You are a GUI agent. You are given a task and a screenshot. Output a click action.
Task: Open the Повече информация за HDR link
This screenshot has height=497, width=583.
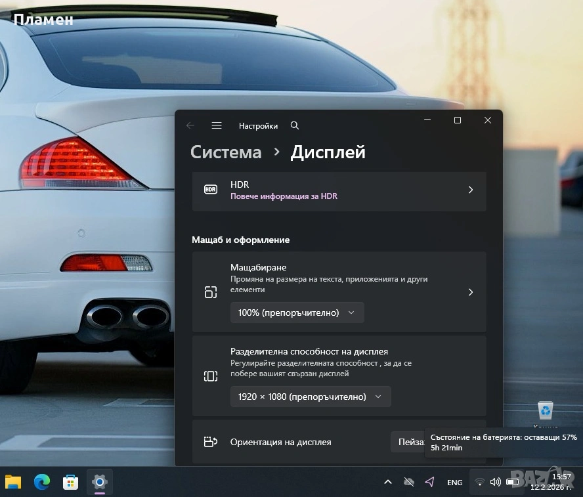click(284, 196)
